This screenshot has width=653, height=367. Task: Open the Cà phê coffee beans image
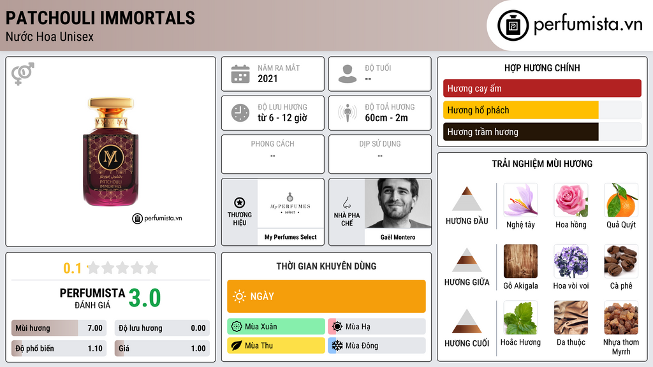pos(621,261)
